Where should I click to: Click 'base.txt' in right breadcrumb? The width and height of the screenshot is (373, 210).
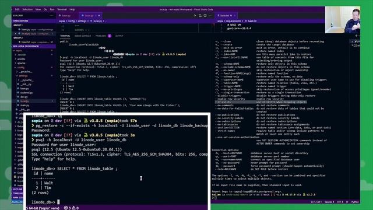pyautogui.click(x=252, y=21)
